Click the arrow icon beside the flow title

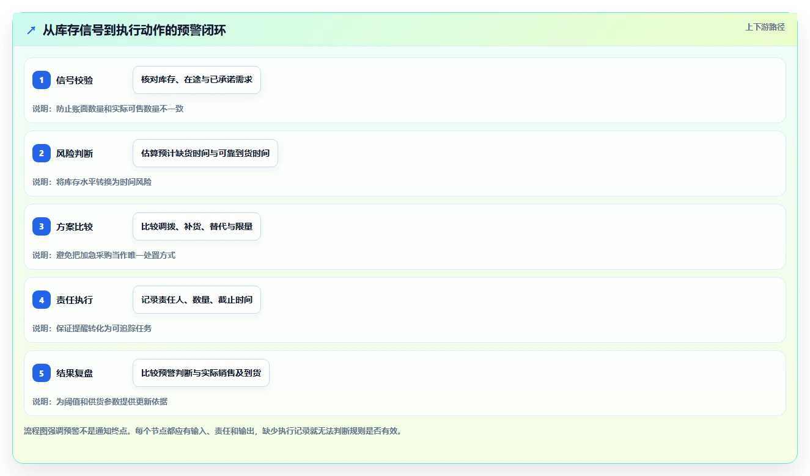[x=31, y=30]
